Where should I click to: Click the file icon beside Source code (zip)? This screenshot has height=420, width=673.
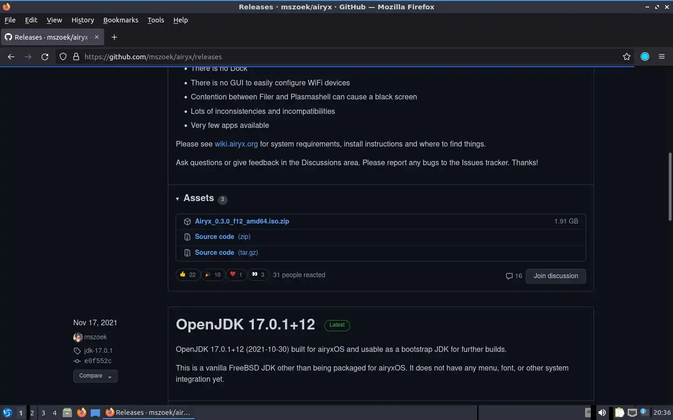point(187,237)
